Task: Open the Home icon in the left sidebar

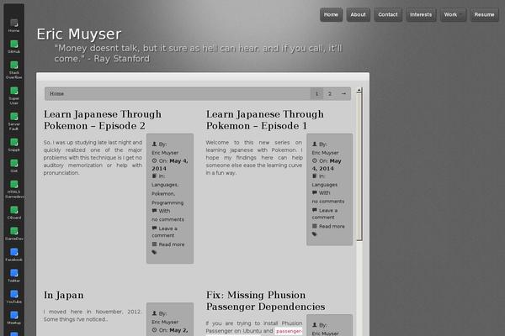Action: coord(13,25)
